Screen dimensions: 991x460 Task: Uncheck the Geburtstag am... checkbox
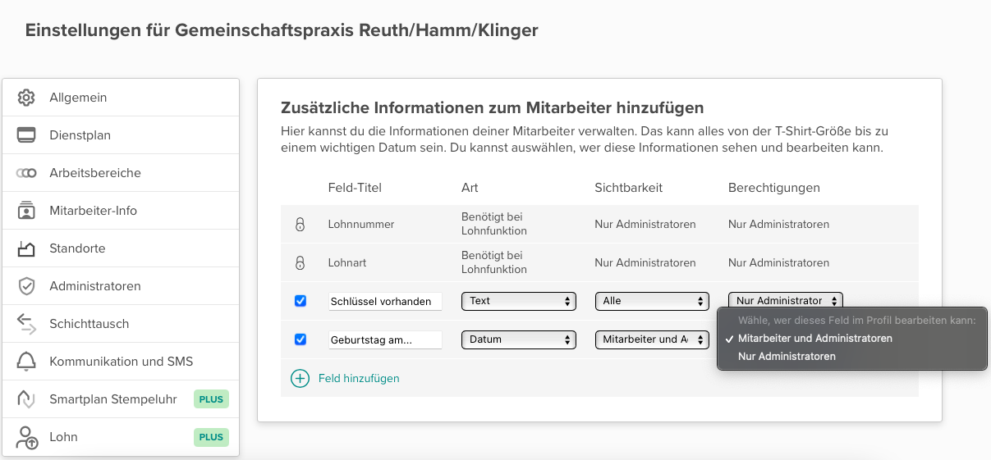point(301,339)
